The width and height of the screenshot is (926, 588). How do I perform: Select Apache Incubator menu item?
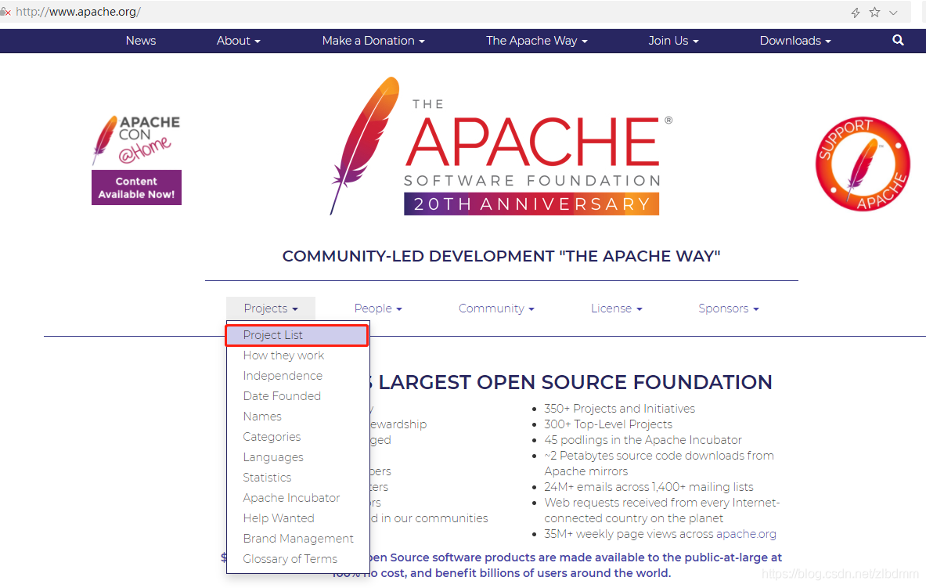point(297,498)
